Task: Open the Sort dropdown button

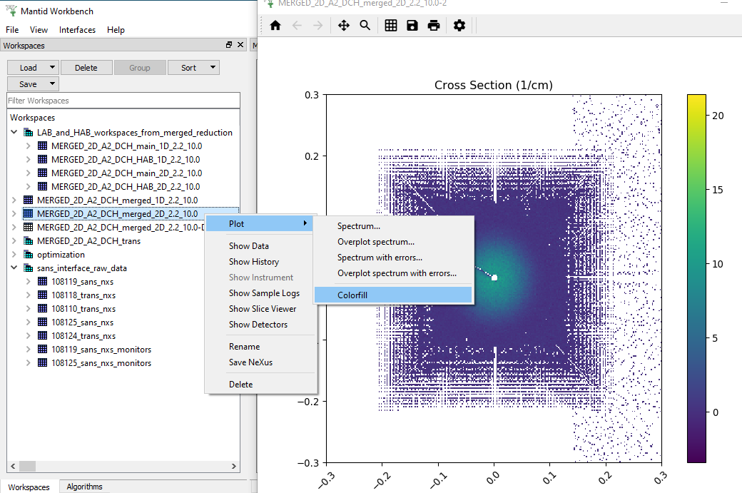Action: [x=193, y=68]
